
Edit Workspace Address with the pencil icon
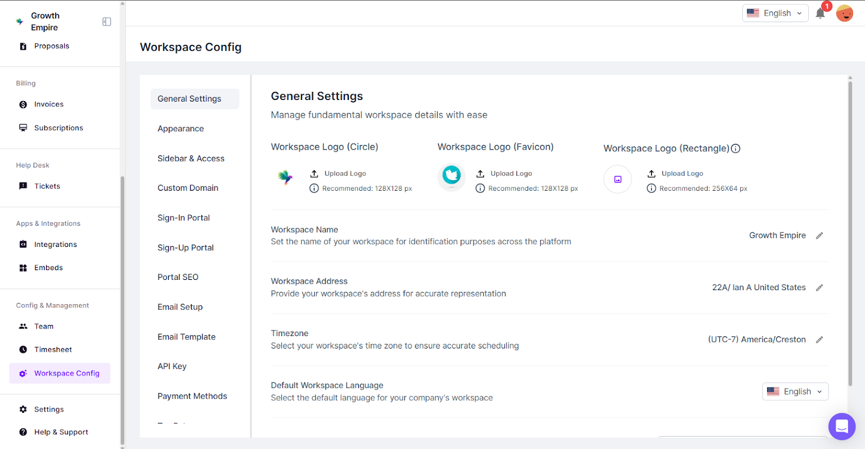tap(819, 287)
